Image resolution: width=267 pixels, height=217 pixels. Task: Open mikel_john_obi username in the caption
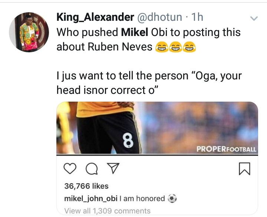[90, 198]
